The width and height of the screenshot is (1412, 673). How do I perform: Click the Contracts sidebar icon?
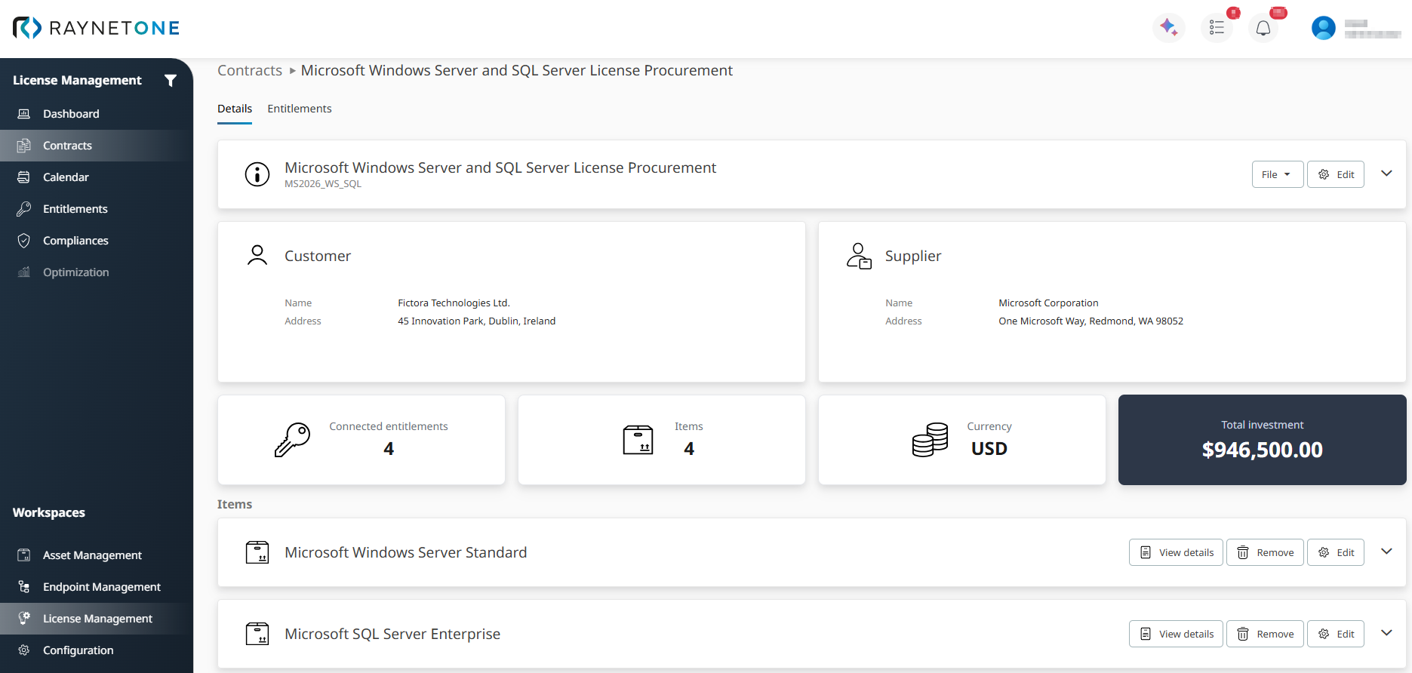pos(24,146)
